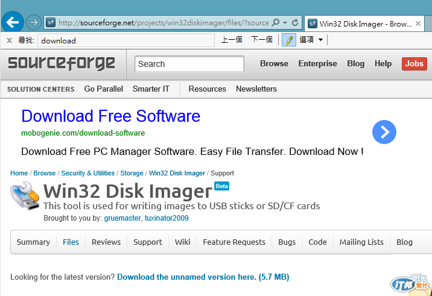Click the address bar search magnifier icon
The width and height of the screenshot is (432, 296).
276,22
